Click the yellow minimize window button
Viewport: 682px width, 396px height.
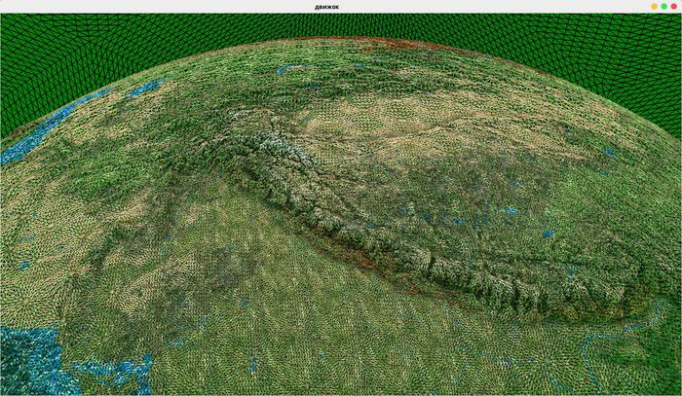tap(654, 6)
